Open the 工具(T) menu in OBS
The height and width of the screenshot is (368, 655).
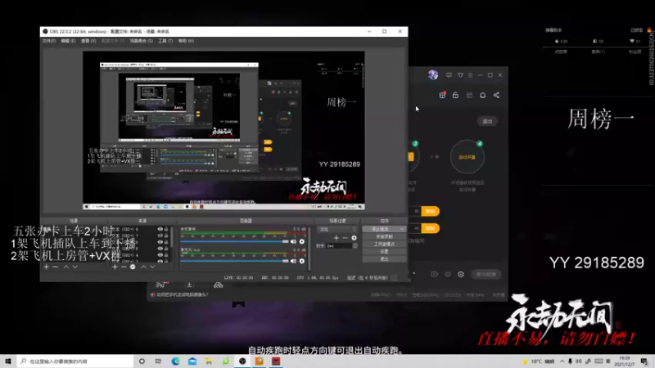pos(165,41)
